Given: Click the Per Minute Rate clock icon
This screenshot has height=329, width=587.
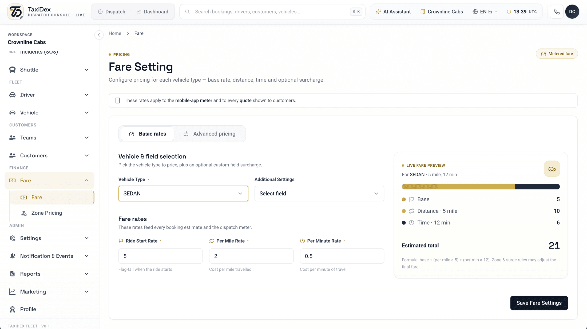Looking at the screenshot, I should click(302, 241).
